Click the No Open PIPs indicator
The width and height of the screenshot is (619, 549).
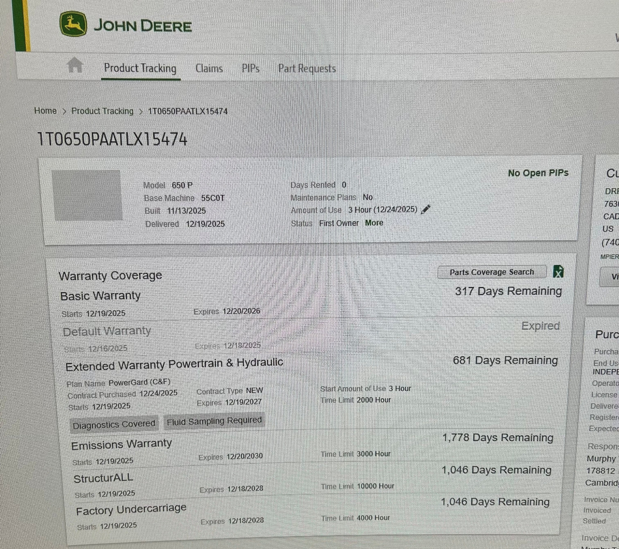click(x=538, y=173)
